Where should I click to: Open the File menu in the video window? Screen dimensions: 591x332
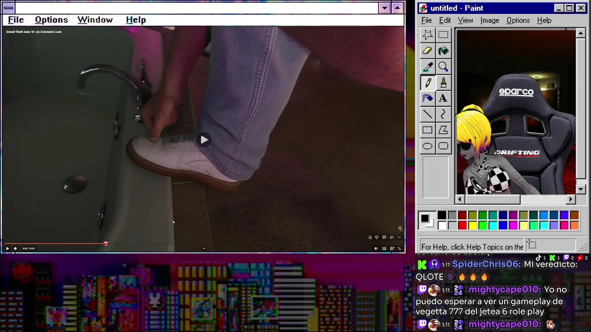[16, 20]
